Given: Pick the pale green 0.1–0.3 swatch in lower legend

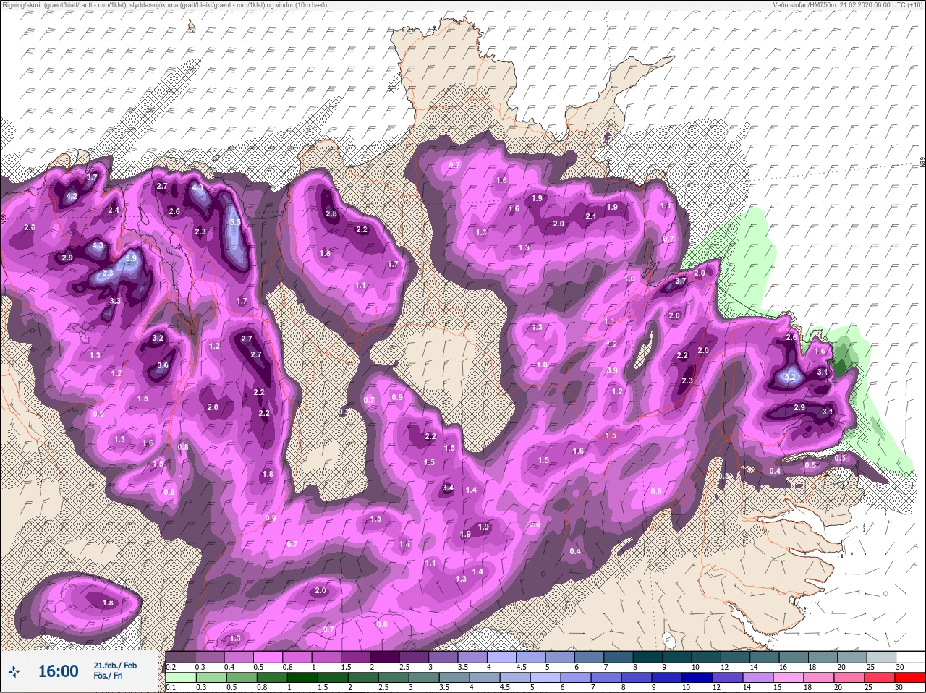Looking at the screenshot, I should (x=180, y=678).
